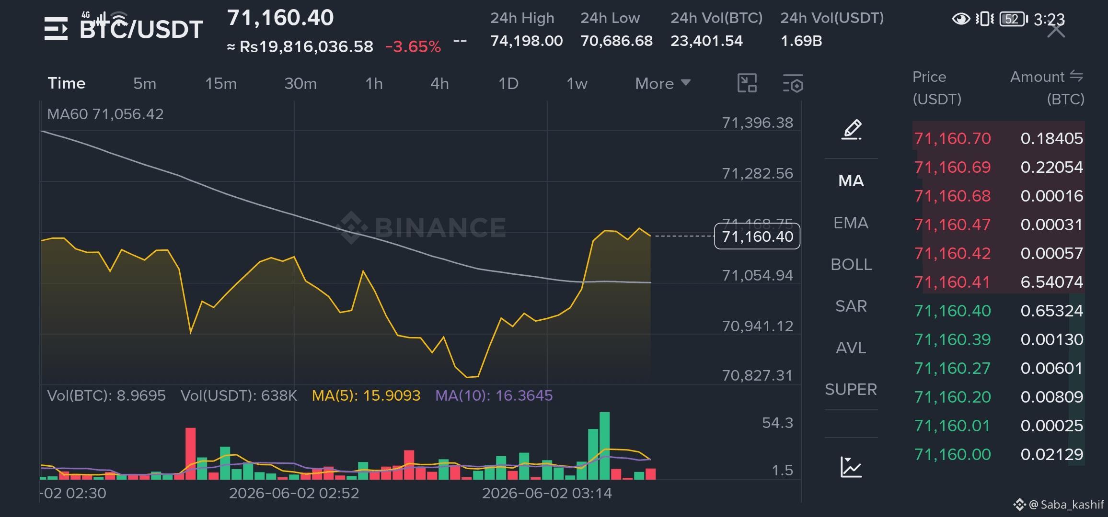Toggle the eye visibility icon
This screenshot has height=517, width=1108.
960,19
